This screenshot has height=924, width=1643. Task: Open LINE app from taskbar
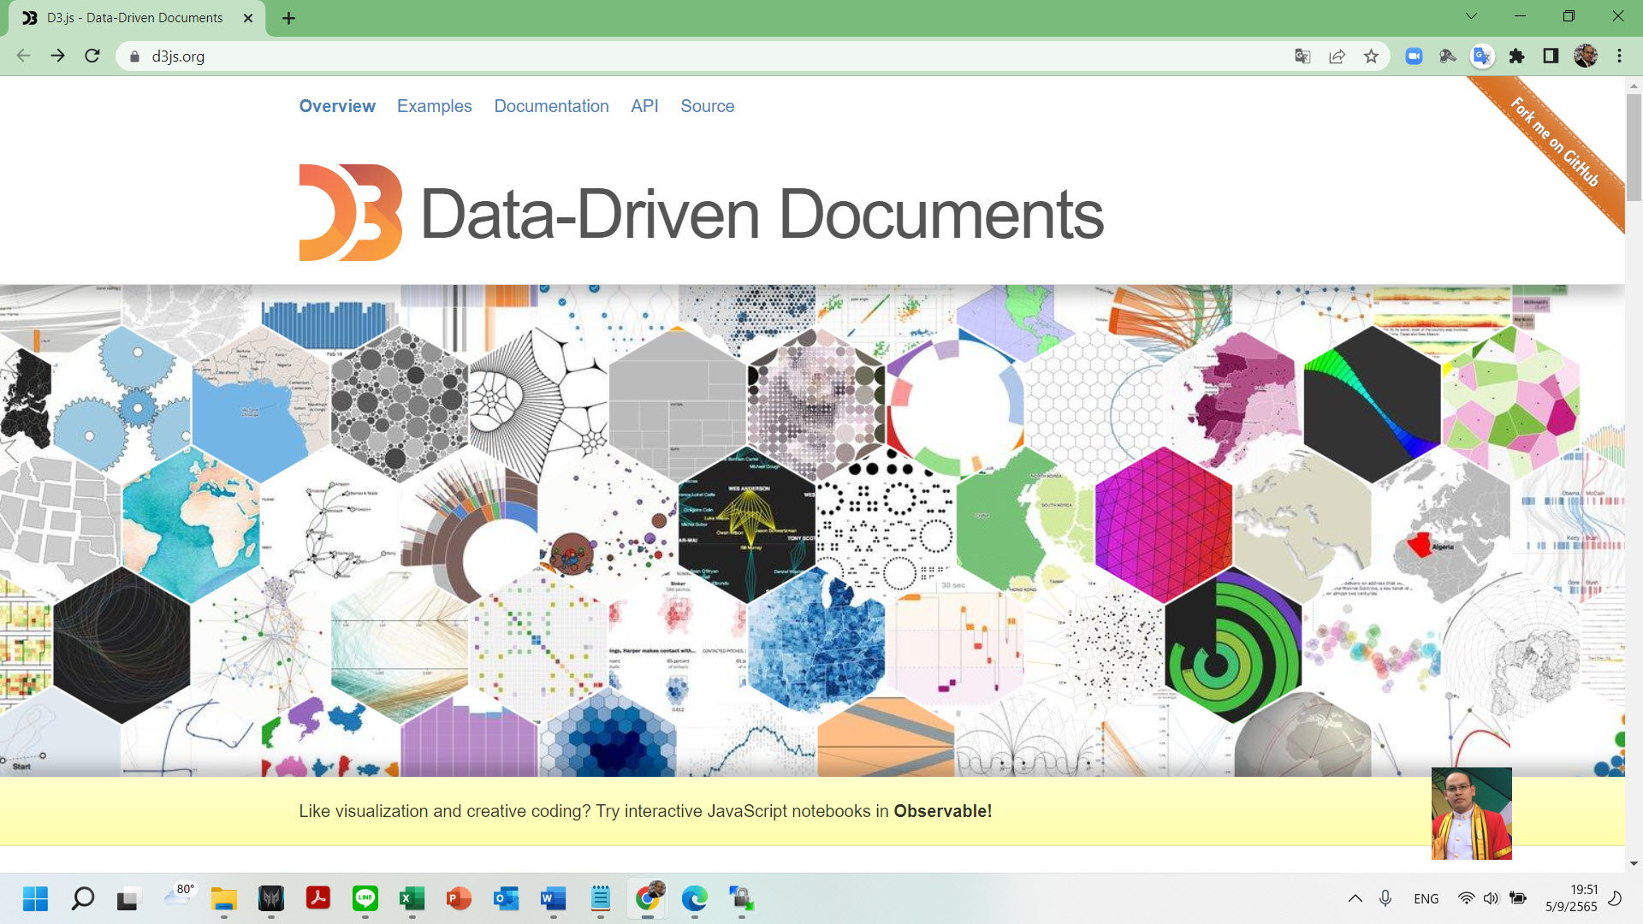click(365, 898)
